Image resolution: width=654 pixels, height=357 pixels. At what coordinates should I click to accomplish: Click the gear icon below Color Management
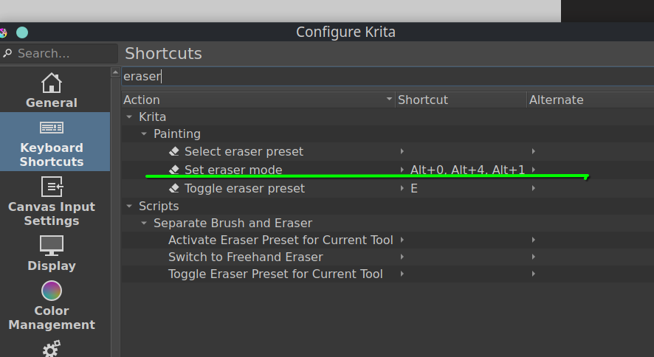tap(52, 349)
